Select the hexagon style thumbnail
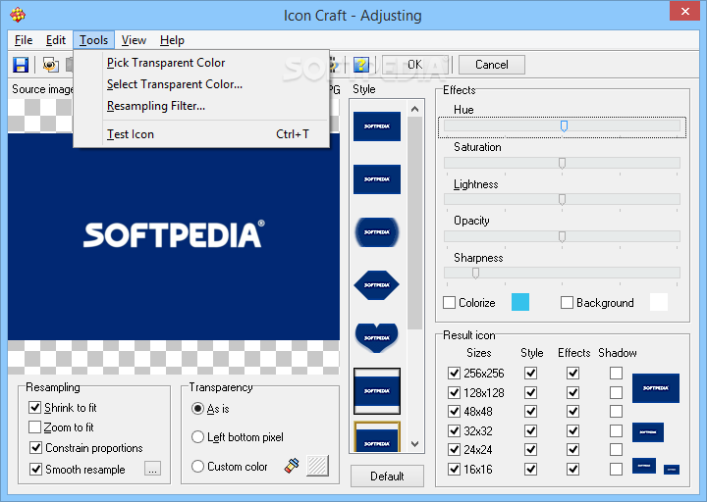The height and width of the screenshot is (502, 707). pos(377,285)
